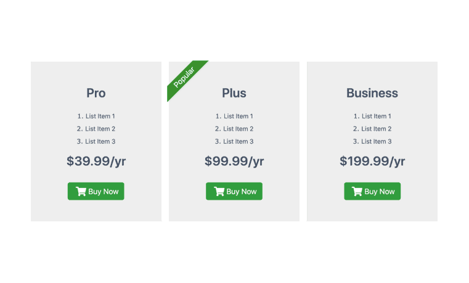The image size is (469, 283).
Task: Click List Item 1 in Pro card
Action: coord(100,116)
